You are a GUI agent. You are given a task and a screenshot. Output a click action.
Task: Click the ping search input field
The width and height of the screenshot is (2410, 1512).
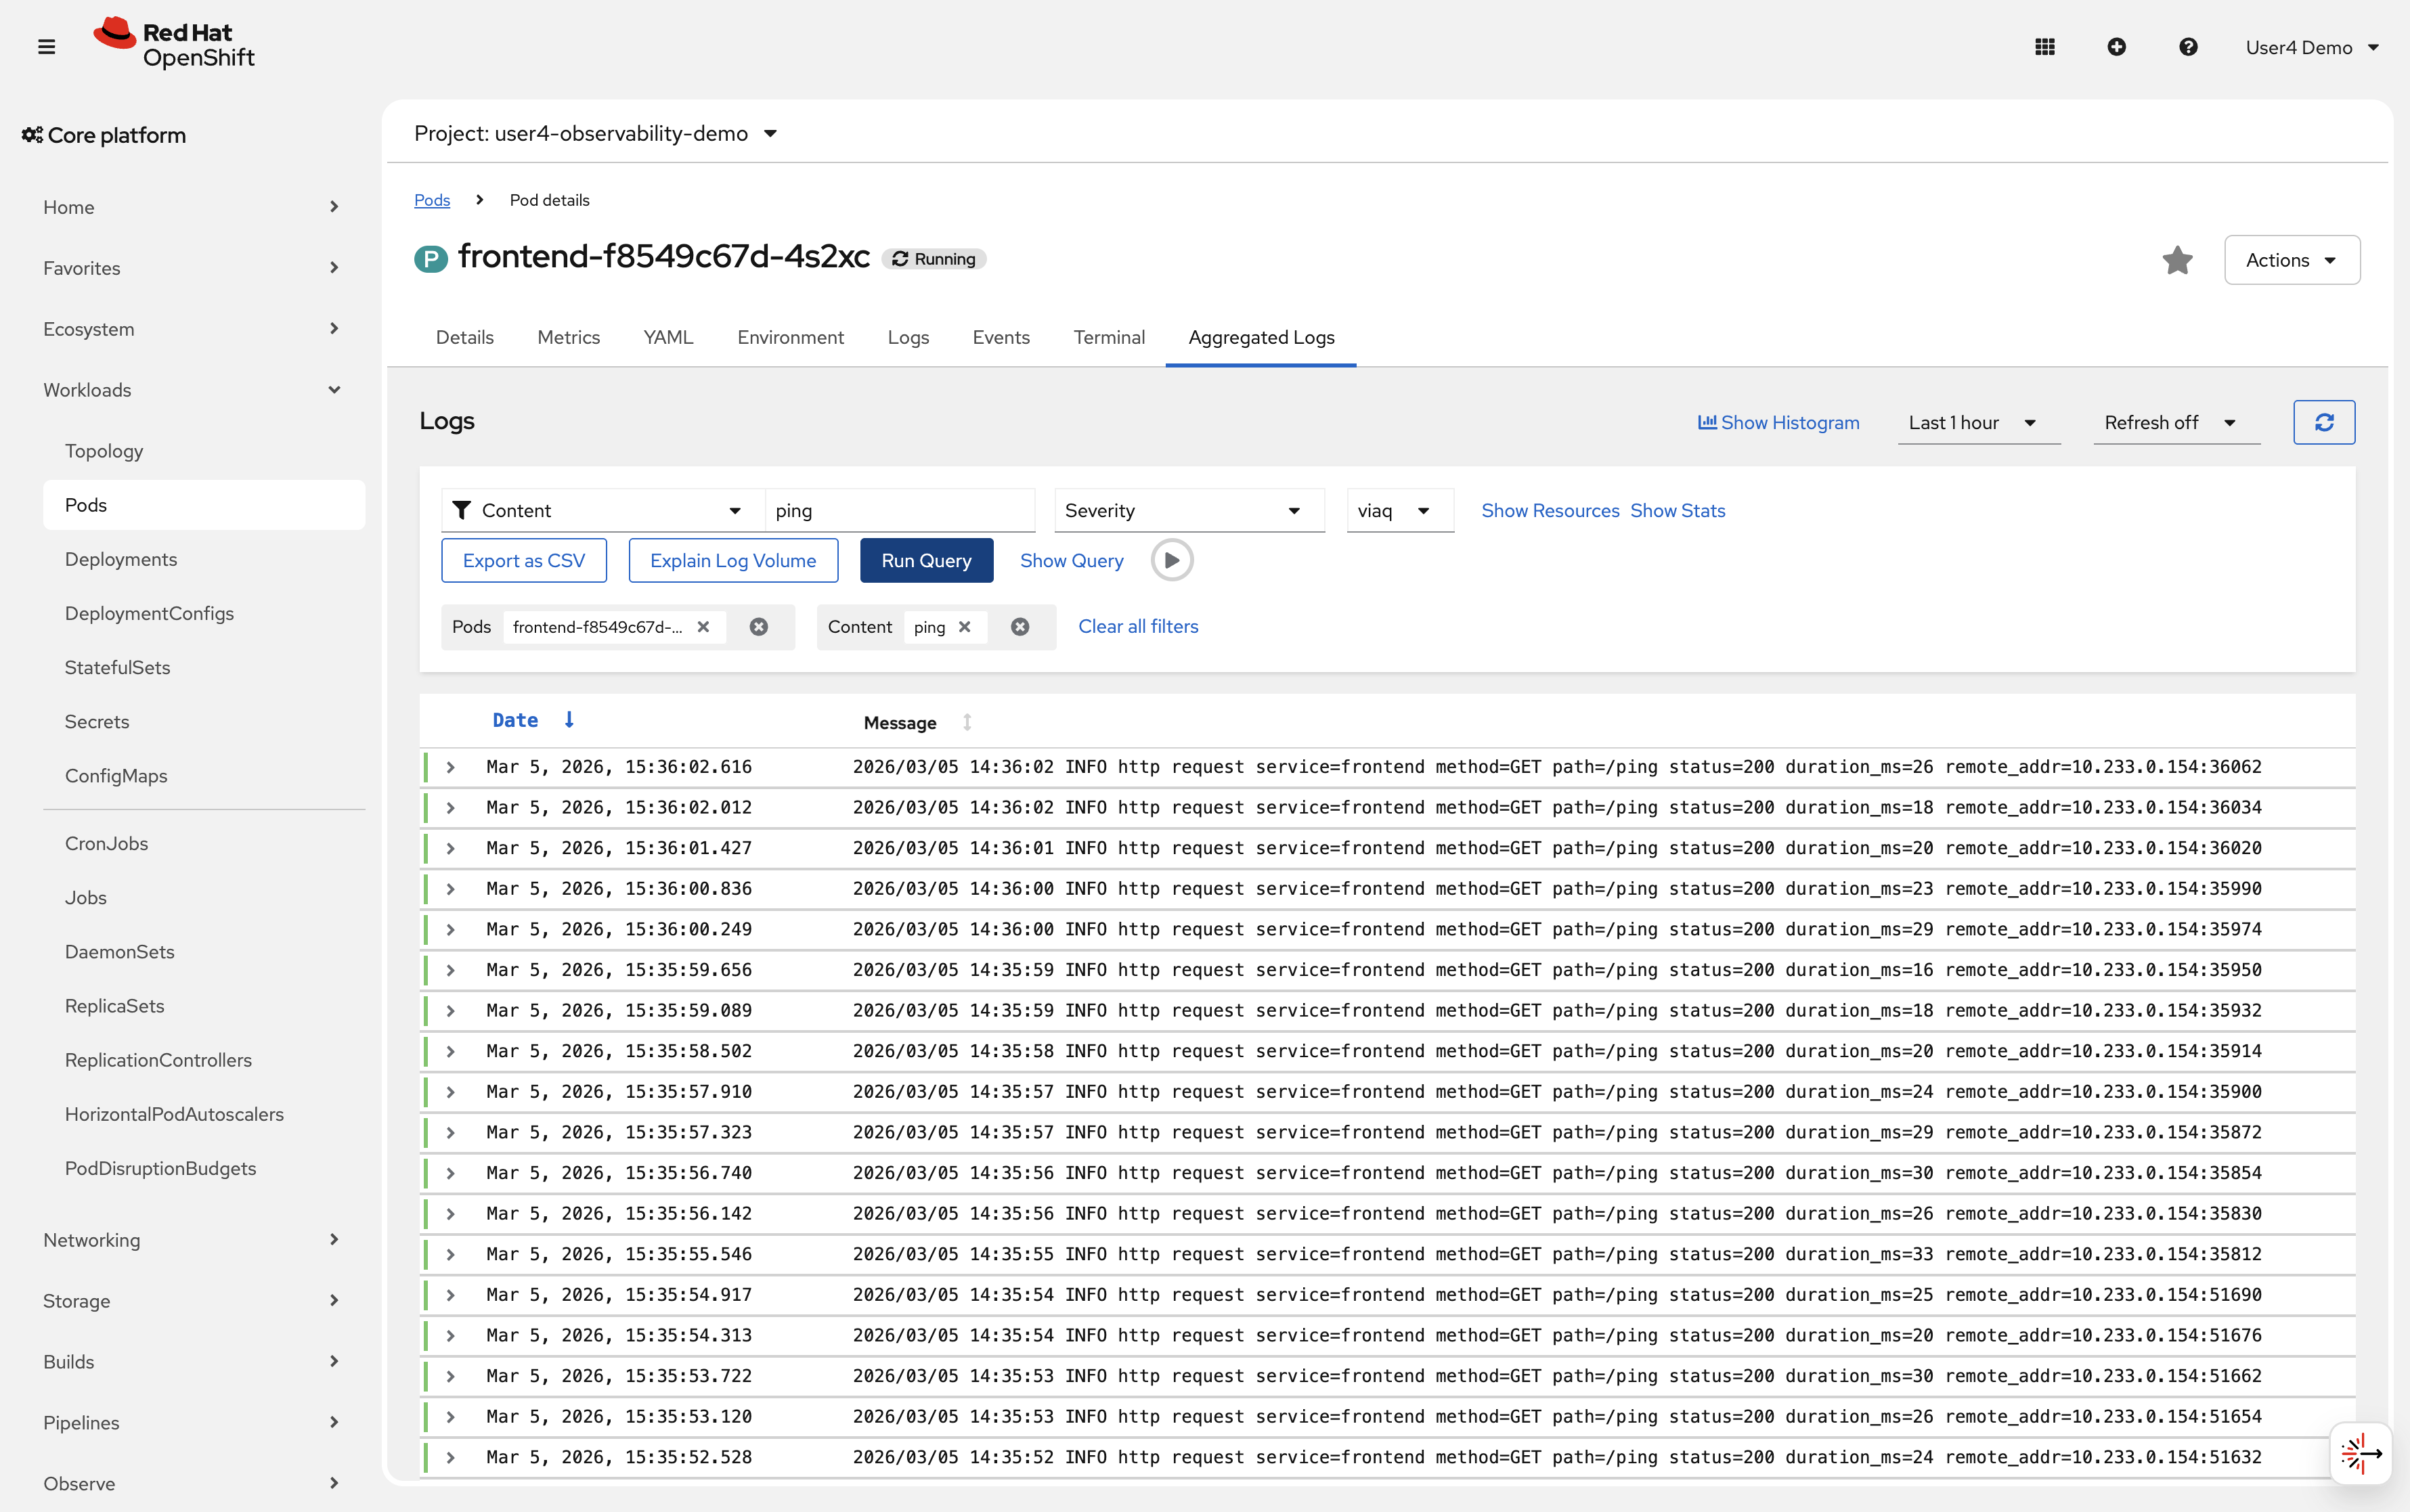click(898, 510)
